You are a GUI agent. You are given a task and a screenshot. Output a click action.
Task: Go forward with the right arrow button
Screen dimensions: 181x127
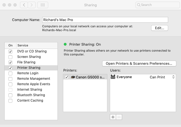point(32,5)
